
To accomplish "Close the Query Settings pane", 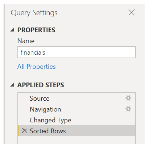I will 132,12.
